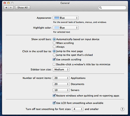Click the magnifying glass search icon

click(101, 8)
